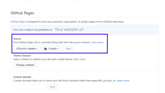Click the Choose a theme button

pos(25,65)
